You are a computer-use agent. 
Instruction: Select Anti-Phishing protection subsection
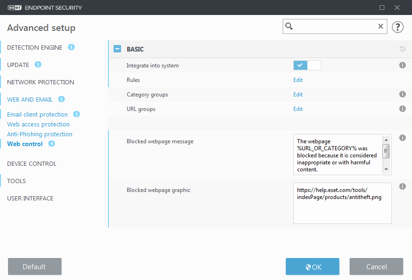click(x=40, y=134)
